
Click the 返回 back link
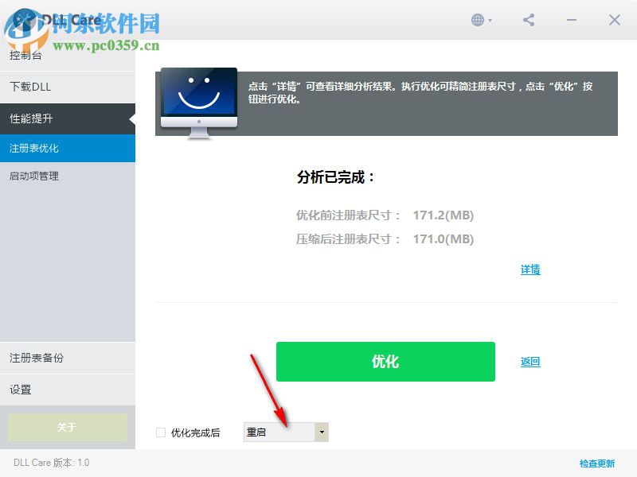click(x=530, y=362)
